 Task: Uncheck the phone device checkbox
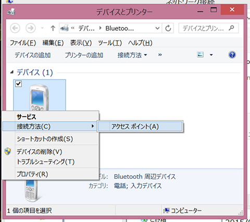click(x=18, y=84)
